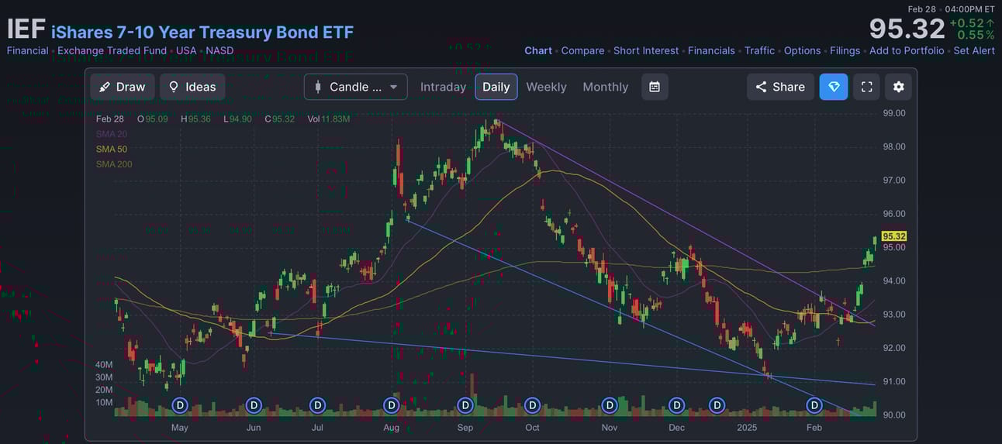Viewport: 1002px width, 444px height.
Task: Open the Options link
Action: point(802,50)
